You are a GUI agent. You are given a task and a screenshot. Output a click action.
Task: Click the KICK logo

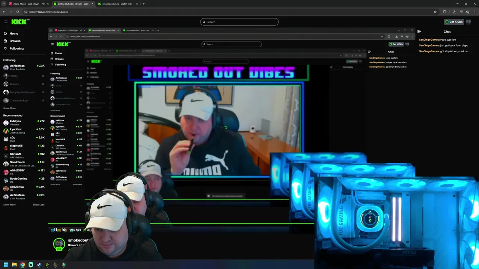[x=19, y=22]
